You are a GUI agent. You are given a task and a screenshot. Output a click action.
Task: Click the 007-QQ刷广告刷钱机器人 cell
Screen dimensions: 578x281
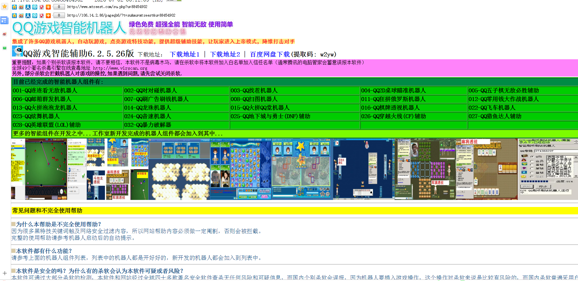coord(176,99)
